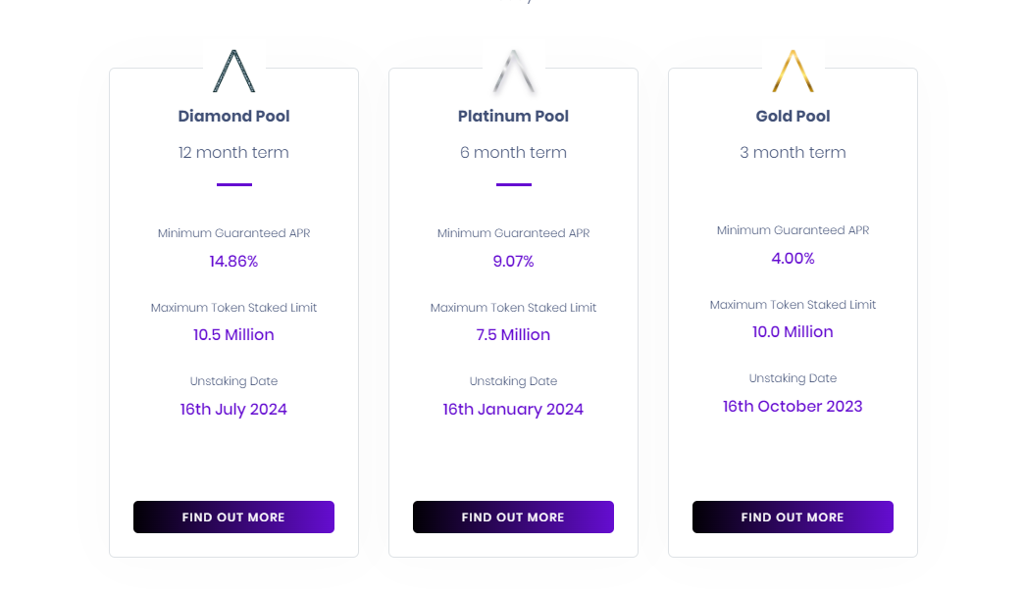Click the 10.0 Million staked limit
Image resolution: width=1025 pixels, height=592 pixels.
pyautogui.click(x=793, y=332)
